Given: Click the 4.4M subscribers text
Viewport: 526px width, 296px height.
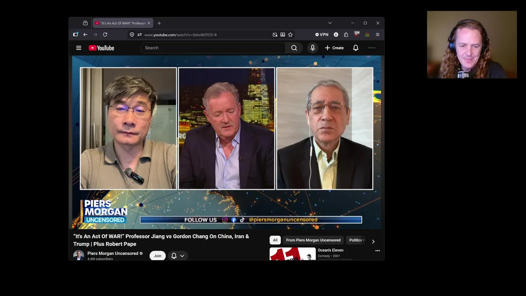Looking at the screenshot, I should [x=100, y=259].
